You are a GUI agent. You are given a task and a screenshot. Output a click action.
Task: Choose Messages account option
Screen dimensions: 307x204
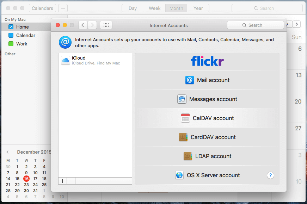click(x=207, y=99)
